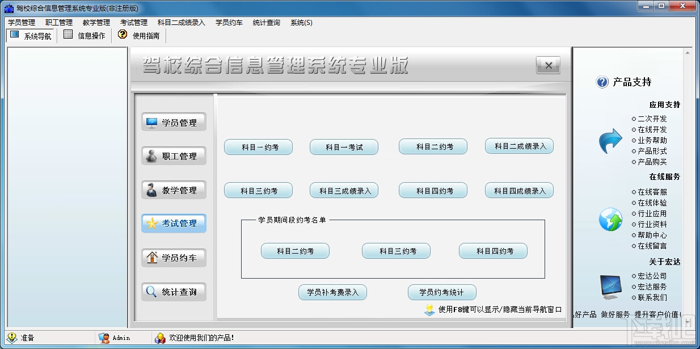Open the 宏达公司 link
This screenshot has width=700, height=349.
[652, 276]
